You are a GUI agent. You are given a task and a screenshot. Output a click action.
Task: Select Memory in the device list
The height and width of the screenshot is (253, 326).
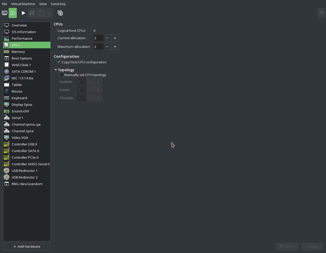click(x=18, y=52)
